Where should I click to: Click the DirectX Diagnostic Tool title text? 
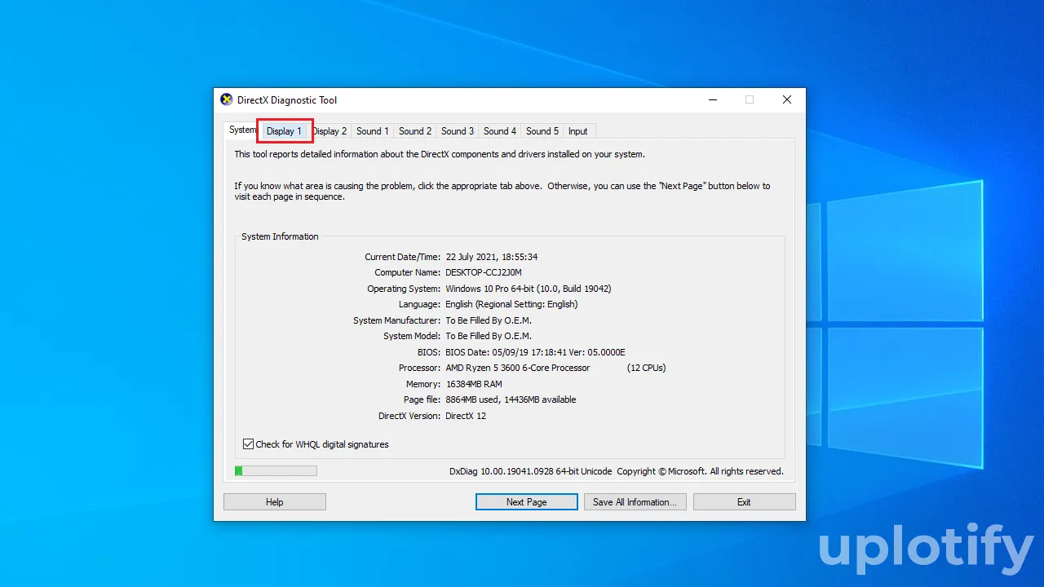(287, 100)
